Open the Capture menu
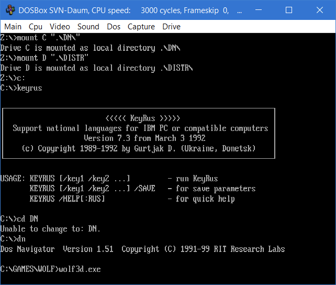336x285 pixels. point(141,27)
